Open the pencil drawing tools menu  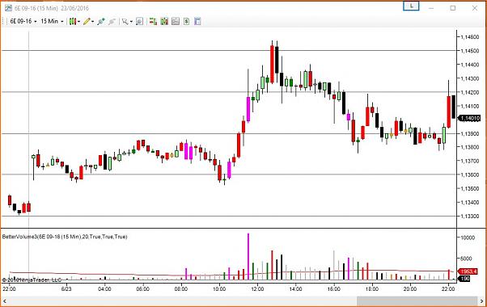(x=88, y=21)
